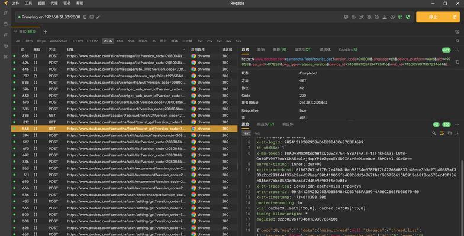Open the second left sidebar panel icon

coord(6,24)
